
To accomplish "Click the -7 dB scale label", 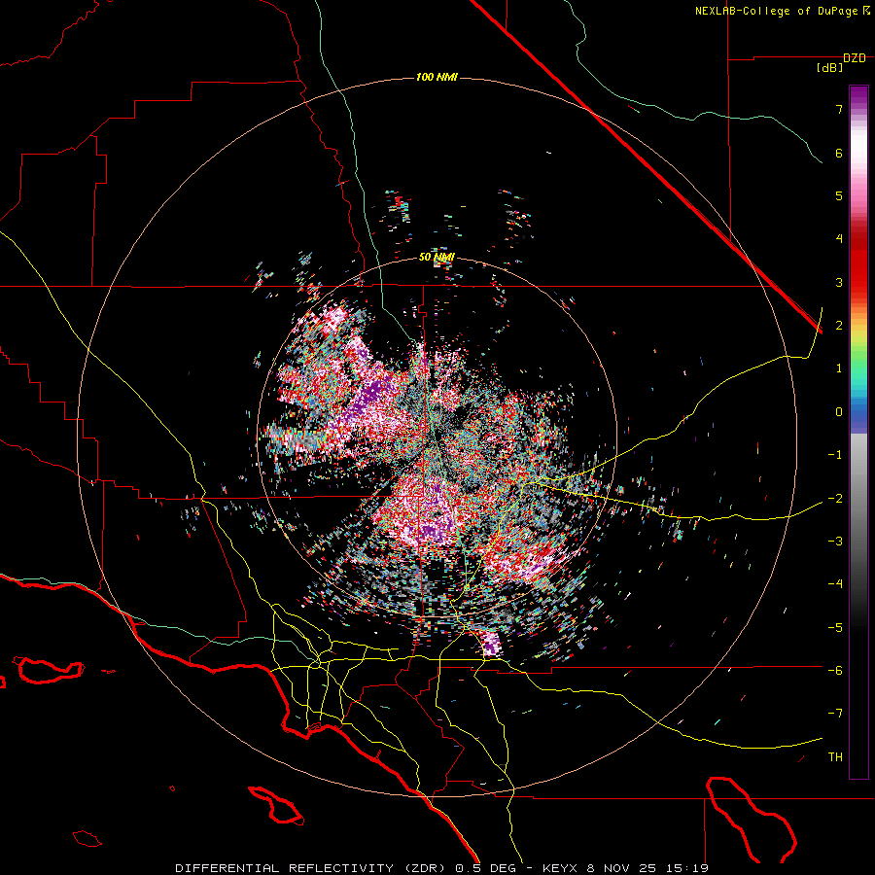I will click(835, 714).
